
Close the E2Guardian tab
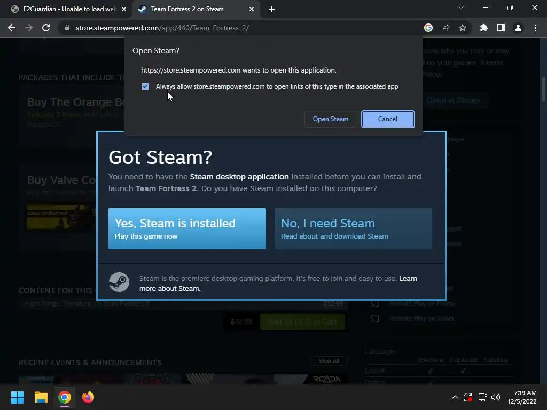(124, 9)
